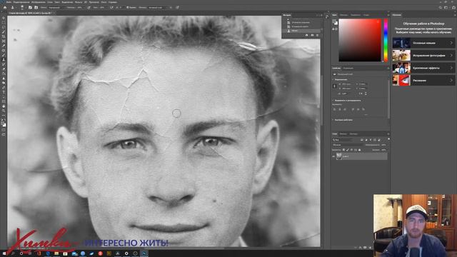Switch to the Каналы tab

[x=343, y=133]
